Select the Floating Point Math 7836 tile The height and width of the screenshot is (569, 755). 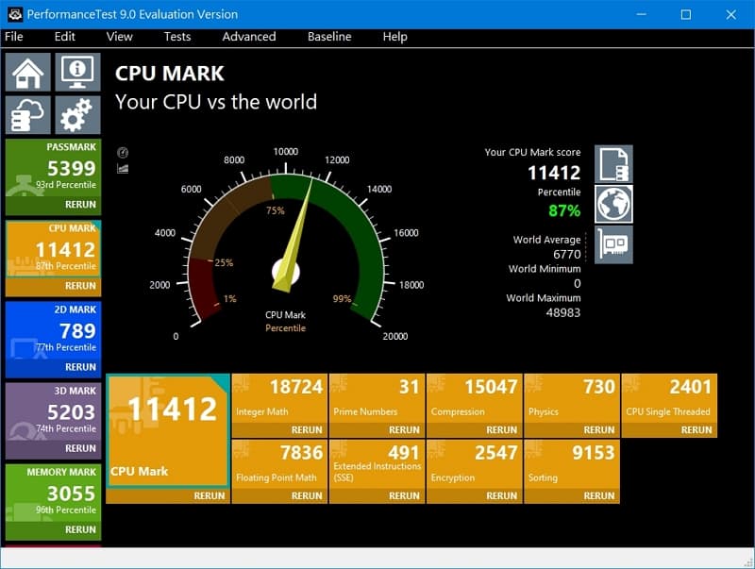pyautogui.click(x=279, y=464)
